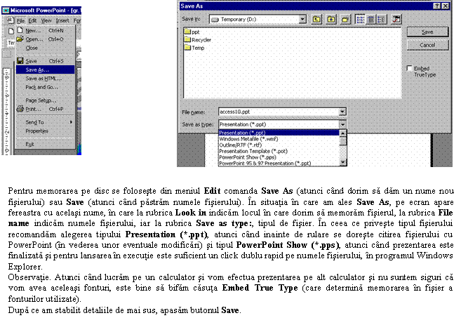Click the File name input field
The height and width of the screenshot is (325, 461).
pyautogui.click(x=277, y=111)
